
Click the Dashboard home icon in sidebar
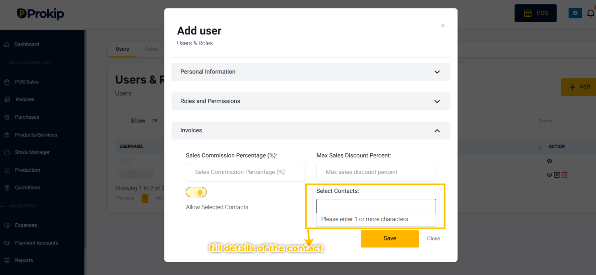[7, 44]
